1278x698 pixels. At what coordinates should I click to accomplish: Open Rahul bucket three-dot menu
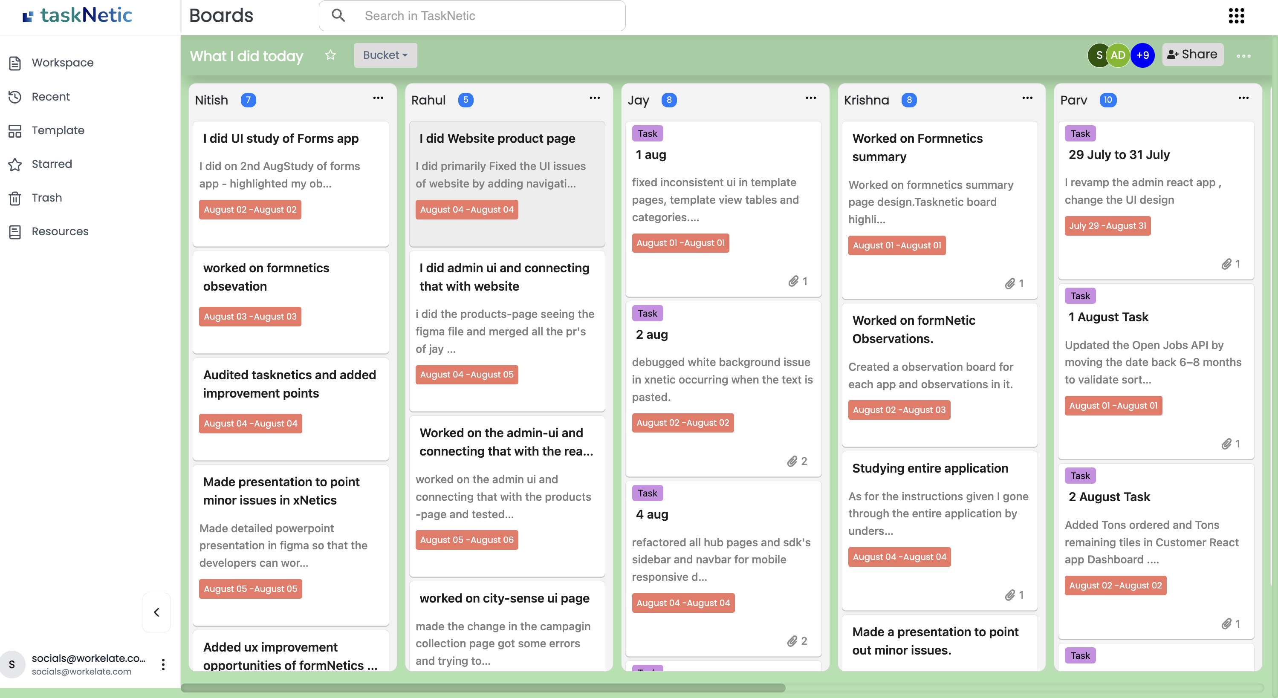point(594,98)
